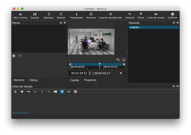Toggle ripple target icon
191x135 pixels.
[76, 92]
